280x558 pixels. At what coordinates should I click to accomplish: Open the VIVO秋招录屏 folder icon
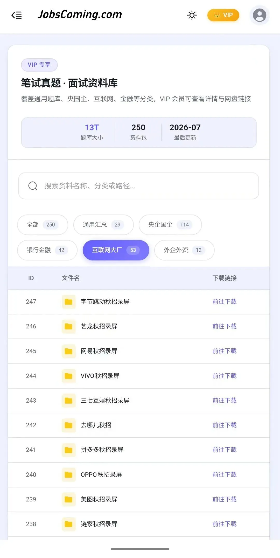pyautogui.click(x=68, y=376)
